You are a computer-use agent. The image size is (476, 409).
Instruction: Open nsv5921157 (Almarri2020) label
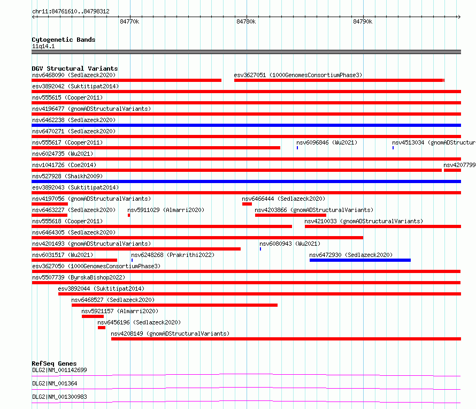click(x=120, y=311)
